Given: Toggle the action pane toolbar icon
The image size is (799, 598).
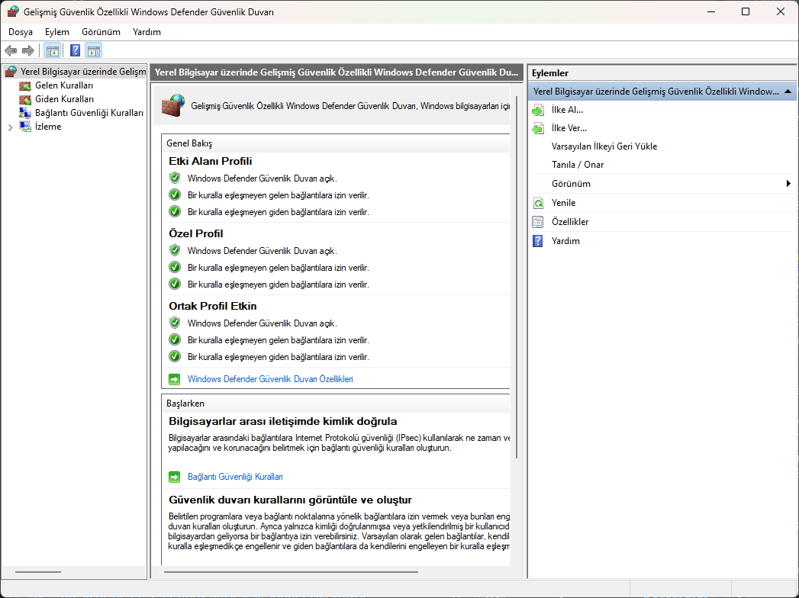Looking at the screenshot, I should [94, 50].
